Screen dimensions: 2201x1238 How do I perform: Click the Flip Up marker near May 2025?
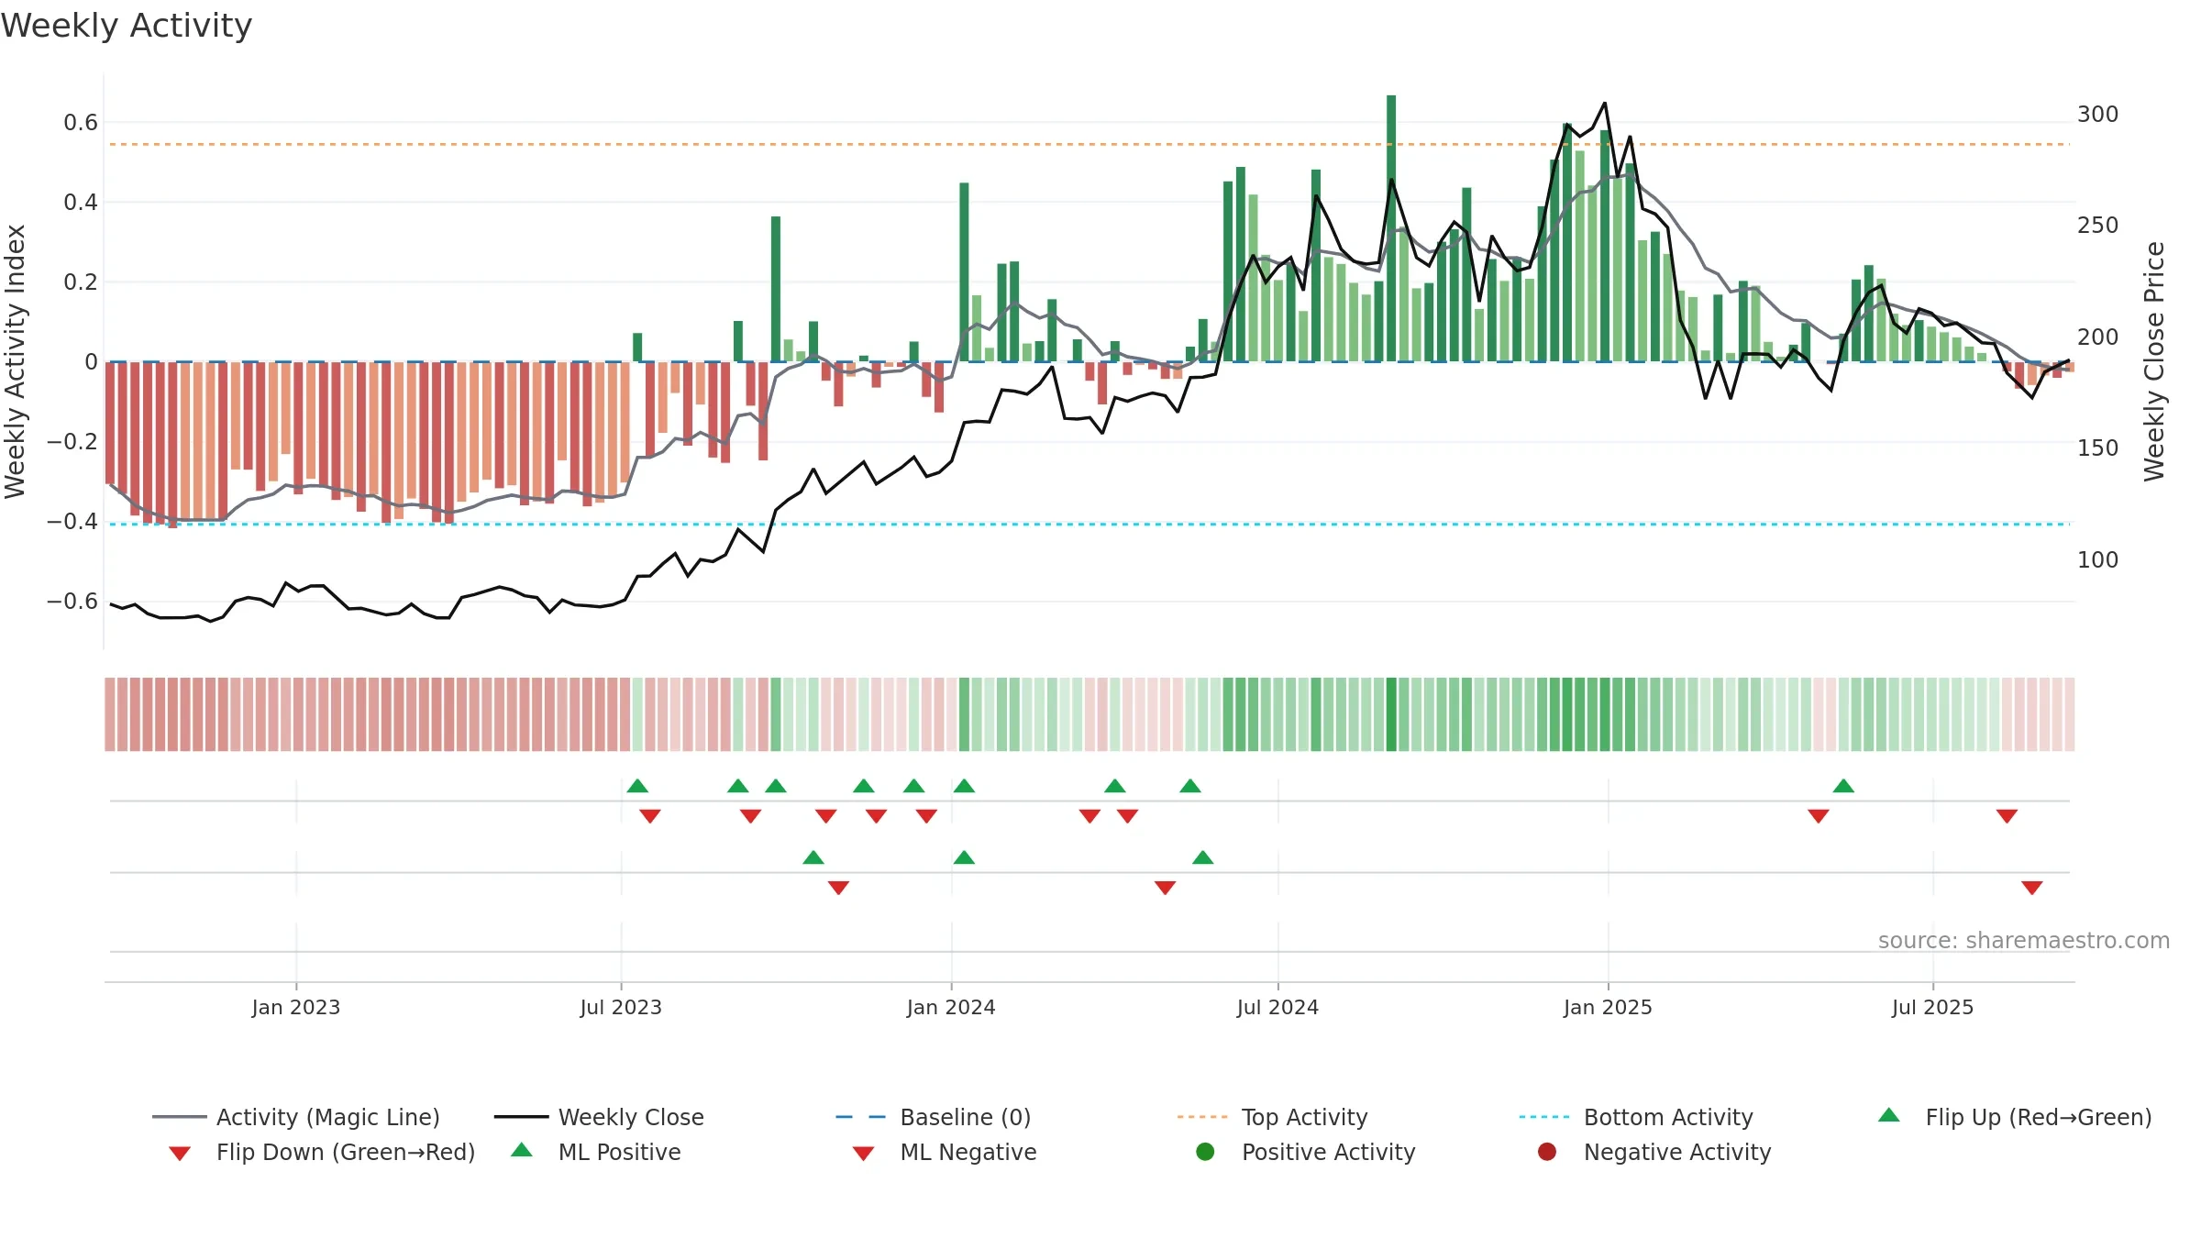[1843, 786]
